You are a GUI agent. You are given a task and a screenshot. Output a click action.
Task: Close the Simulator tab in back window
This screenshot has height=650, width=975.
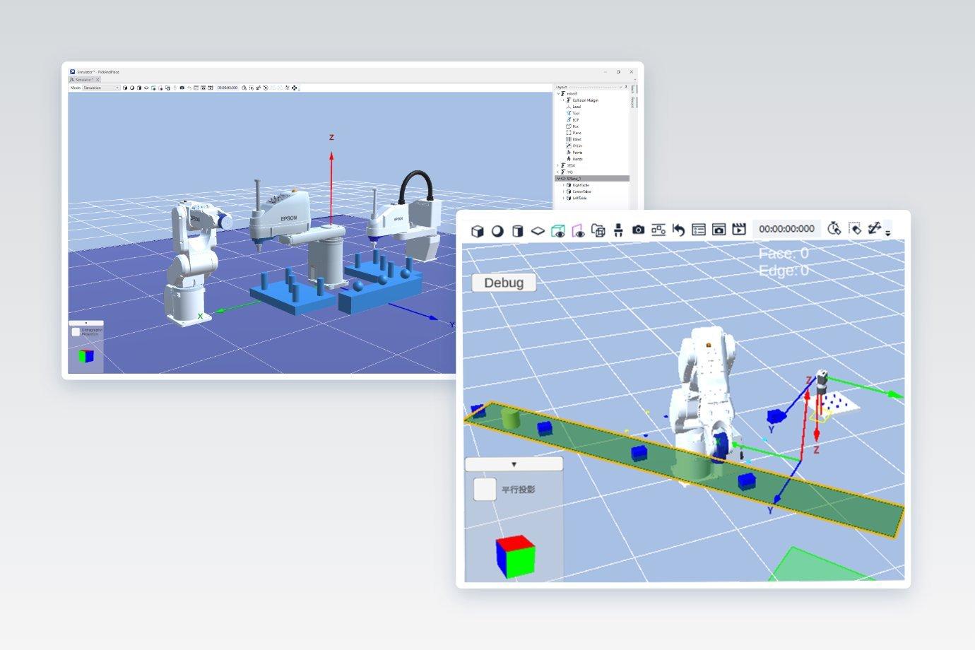coord(97,80)
